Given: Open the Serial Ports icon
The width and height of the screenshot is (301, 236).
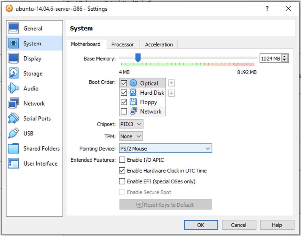Looking at the screenshot, I should [x=13, y=118].
